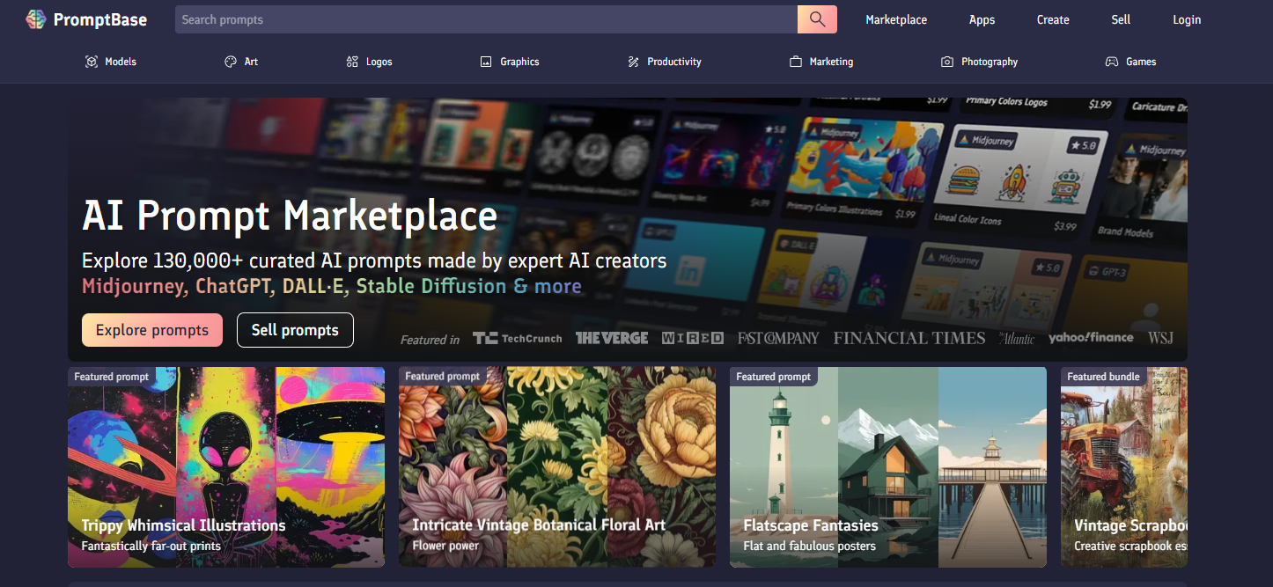The height and width of the screenshot is (587, 1273).
Task: Select the Models category label
Action: click(x=121, y=62)
